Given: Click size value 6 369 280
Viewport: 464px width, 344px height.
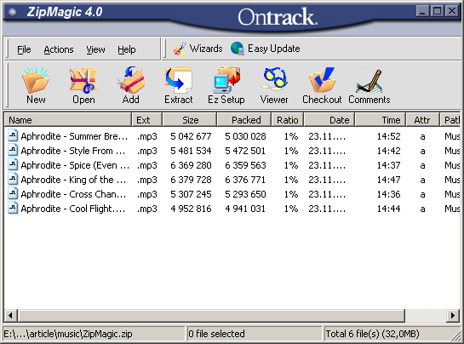Looking at the screenshot, I should pos(191,165).
